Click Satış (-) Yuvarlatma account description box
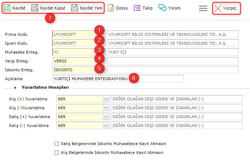This screenshot has height=161, width=250. pos(177,126)
